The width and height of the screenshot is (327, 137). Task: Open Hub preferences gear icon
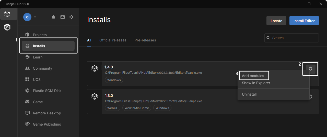72,17
